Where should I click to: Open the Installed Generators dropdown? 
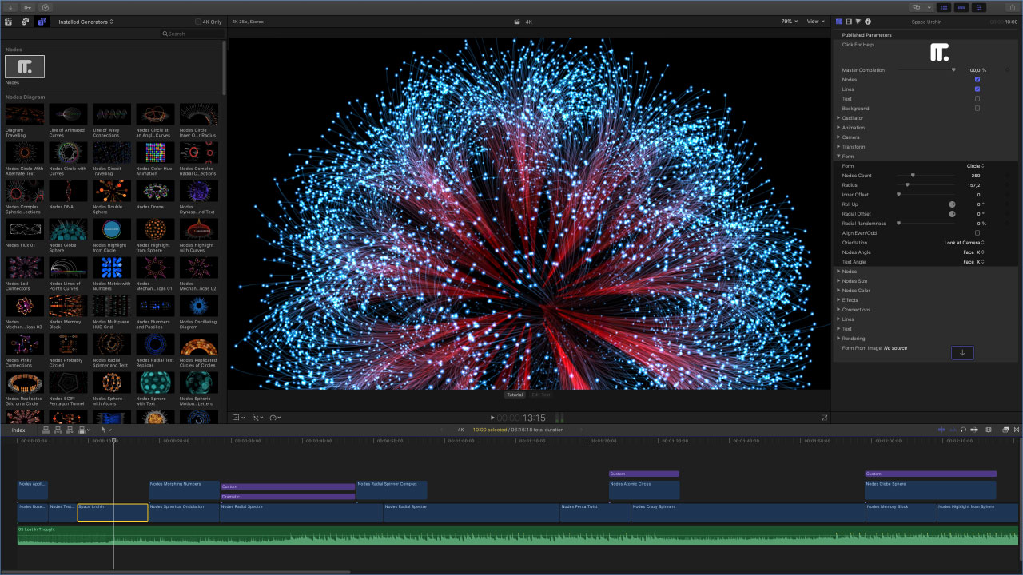point(86,22)
